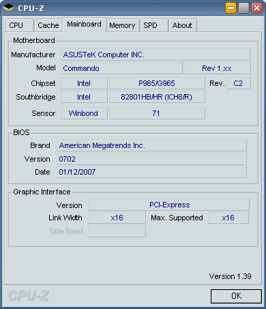
Task: Open the SPD tab
Action: point(154,25)
